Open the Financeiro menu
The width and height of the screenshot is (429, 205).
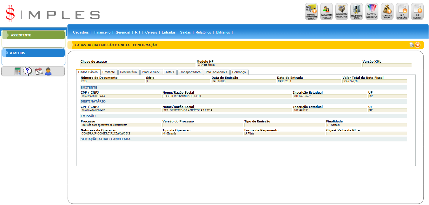102,32
